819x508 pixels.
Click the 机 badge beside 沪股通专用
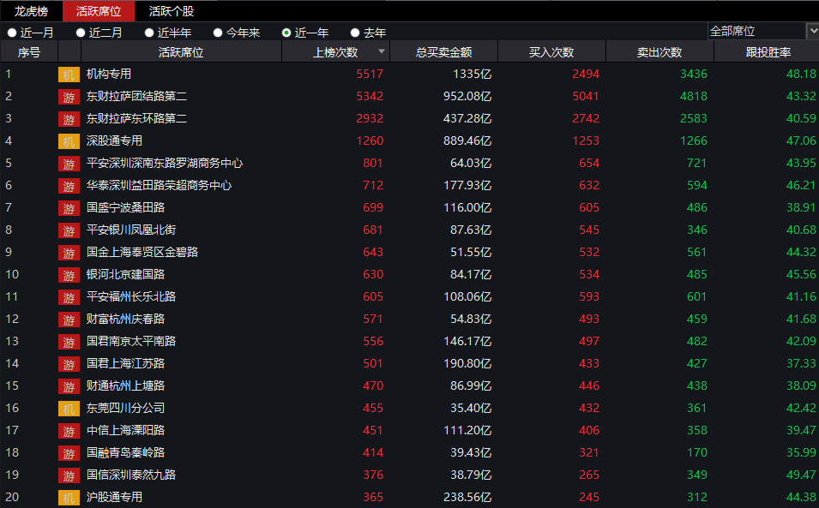(x=69, y=498)
